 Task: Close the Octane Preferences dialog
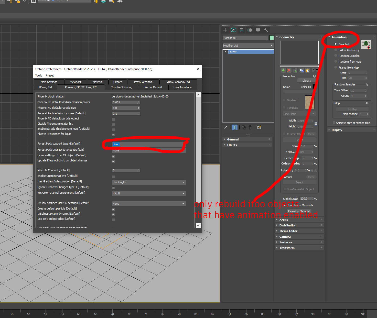pyautogui.click(x=198, y=69)
